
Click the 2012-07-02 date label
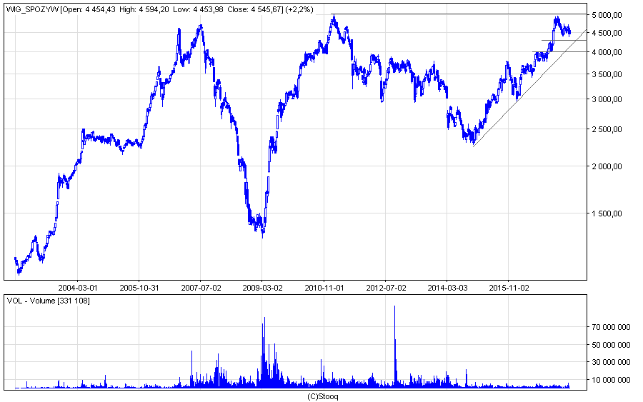(386, 288)
